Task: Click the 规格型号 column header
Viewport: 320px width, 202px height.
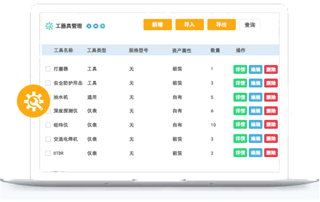Action: pos(139,50)
